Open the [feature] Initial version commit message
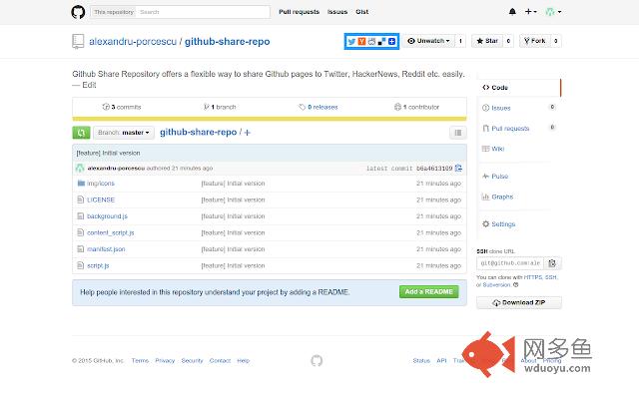This screenshot has width=639, height=399. pyautogui.click(x=108, y=153)
